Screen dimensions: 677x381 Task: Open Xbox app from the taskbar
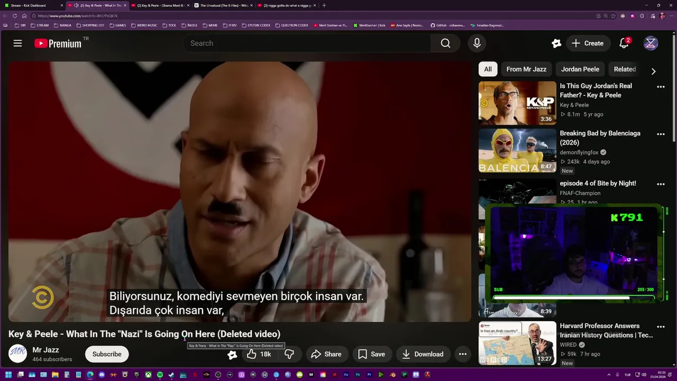coord(148,375)
